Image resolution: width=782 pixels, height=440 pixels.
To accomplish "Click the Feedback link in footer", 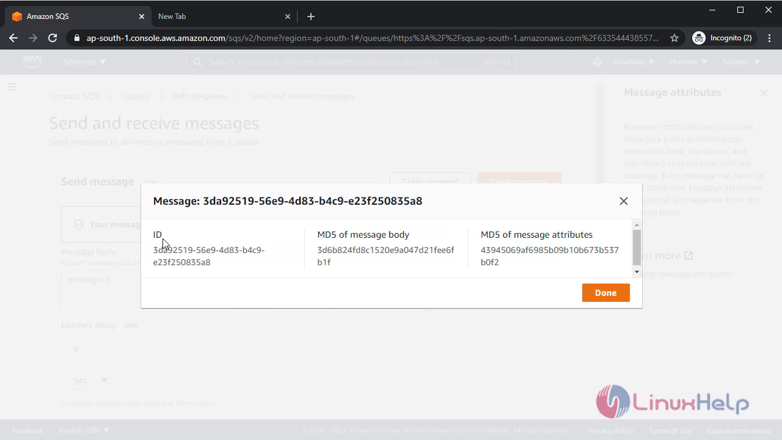I will 27,430.
